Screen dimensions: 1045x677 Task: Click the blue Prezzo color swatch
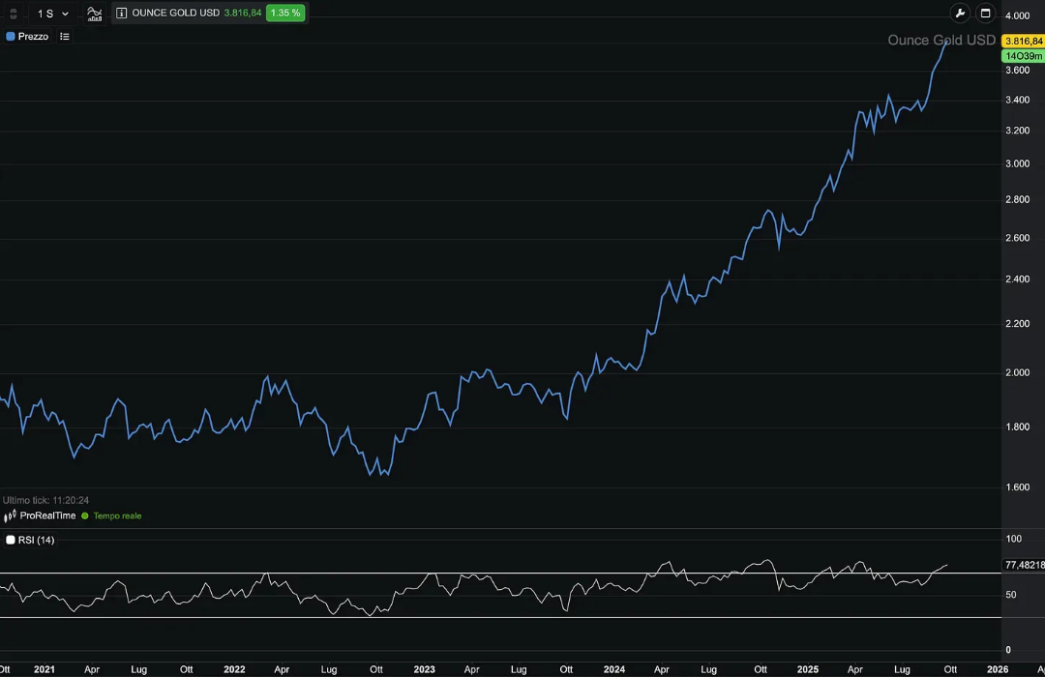tap(10, 37)
